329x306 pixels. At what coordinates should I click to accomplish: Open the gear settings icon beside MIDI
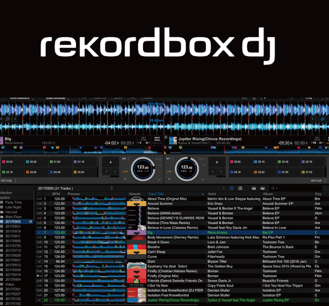[254, 98]
